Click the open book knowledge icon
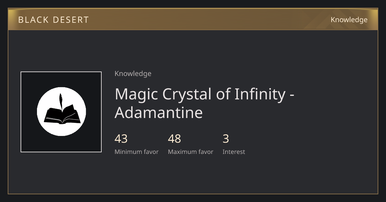Image resolution: width=386 pixels, height=202 pixels. pos(62,111)
